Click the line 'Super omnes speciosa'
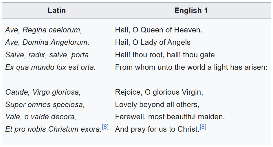This screenshot has width=273, height=147. point(45,104)
